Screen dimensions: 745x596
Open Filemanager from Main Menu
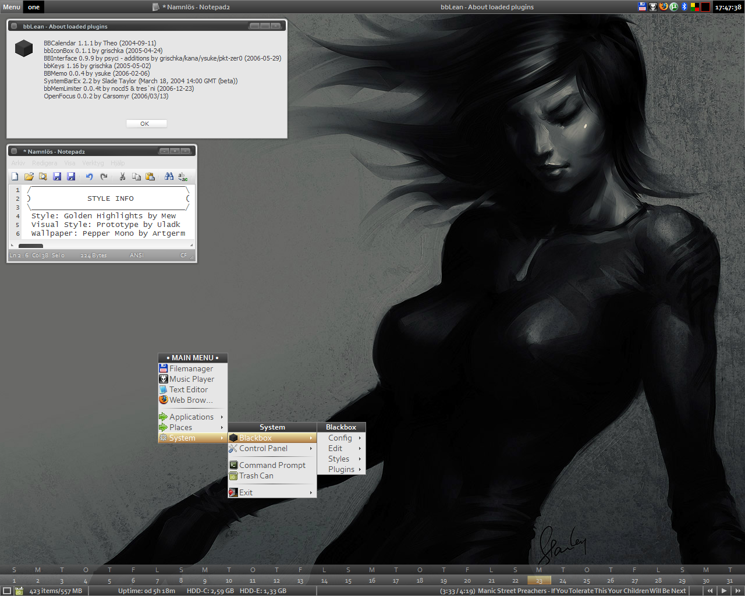point(193,368)
